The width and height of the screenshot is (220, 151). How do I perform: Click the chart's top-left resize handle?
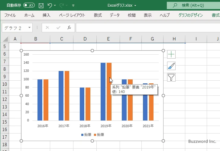[21, 51]
